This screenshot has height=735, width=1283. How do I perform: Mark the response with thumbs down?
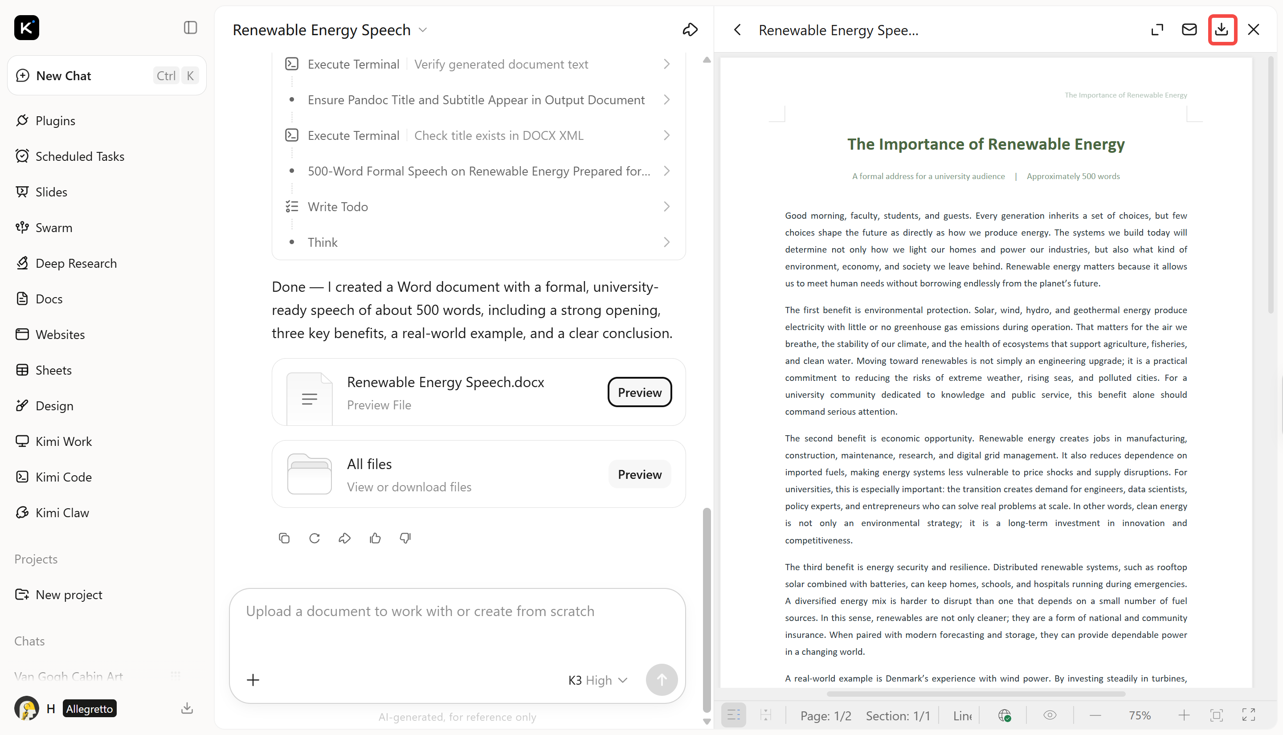pos(405,538)
